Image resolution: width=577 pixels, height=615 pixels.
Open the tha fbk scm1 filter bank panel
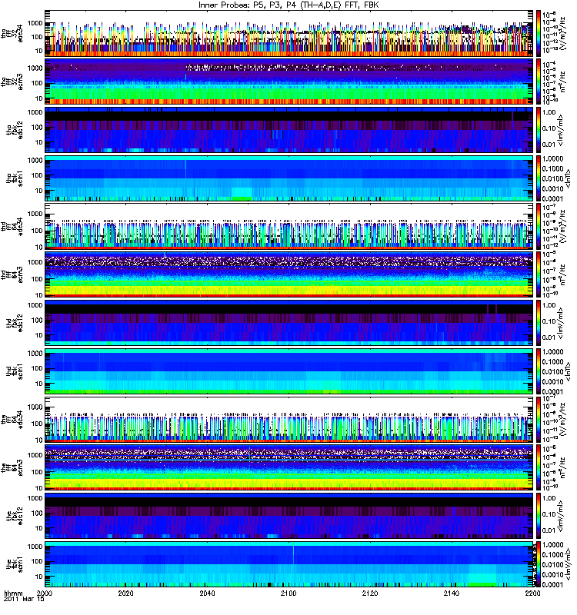[x=289, y=178]
